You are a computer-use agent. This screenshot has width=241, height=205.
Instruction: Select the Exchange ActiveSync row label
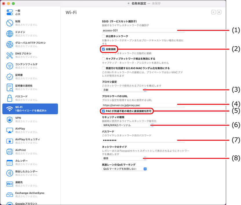(30, 193)
